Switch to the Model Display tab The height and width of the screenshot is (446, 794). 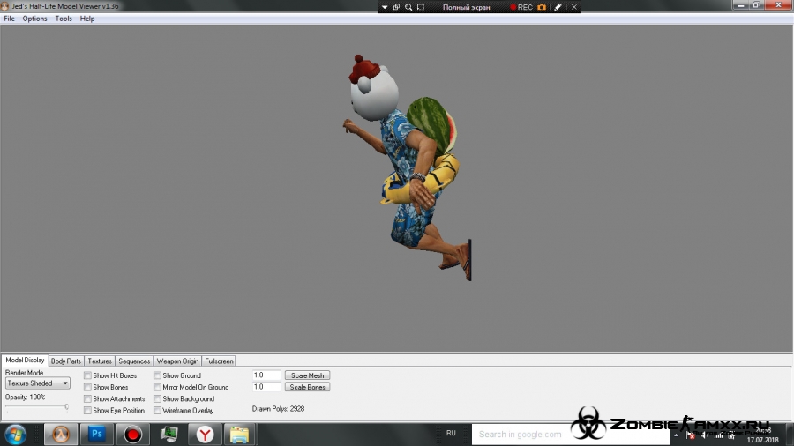coord(25,360)
